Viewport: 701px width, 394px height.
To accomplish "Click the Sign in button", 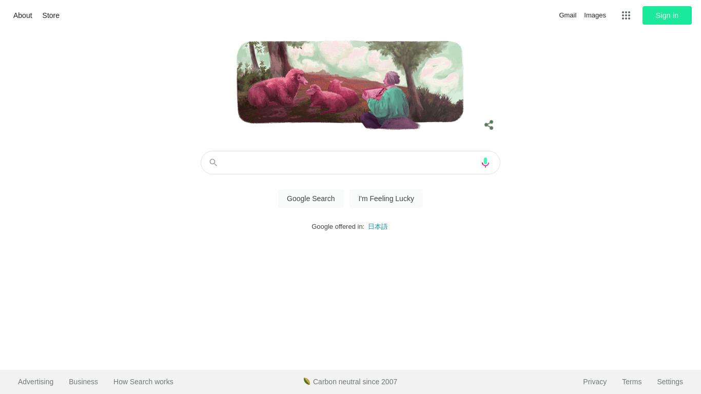I will (x=667, y=15).
